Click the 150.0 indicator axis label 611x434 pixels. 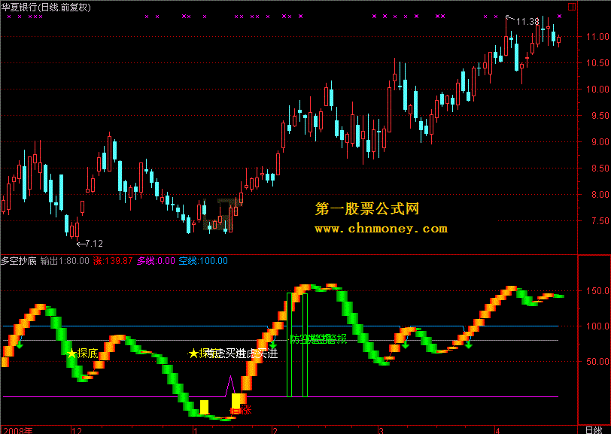click(597, 290)
